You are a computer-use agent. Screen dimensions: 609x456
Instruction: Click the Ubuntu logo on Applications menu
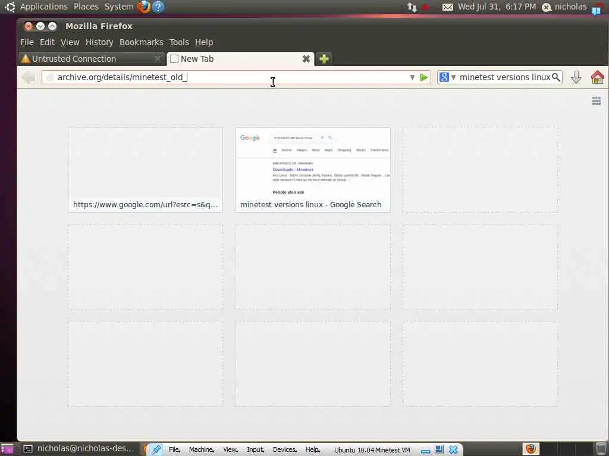(x=10, y=7)
